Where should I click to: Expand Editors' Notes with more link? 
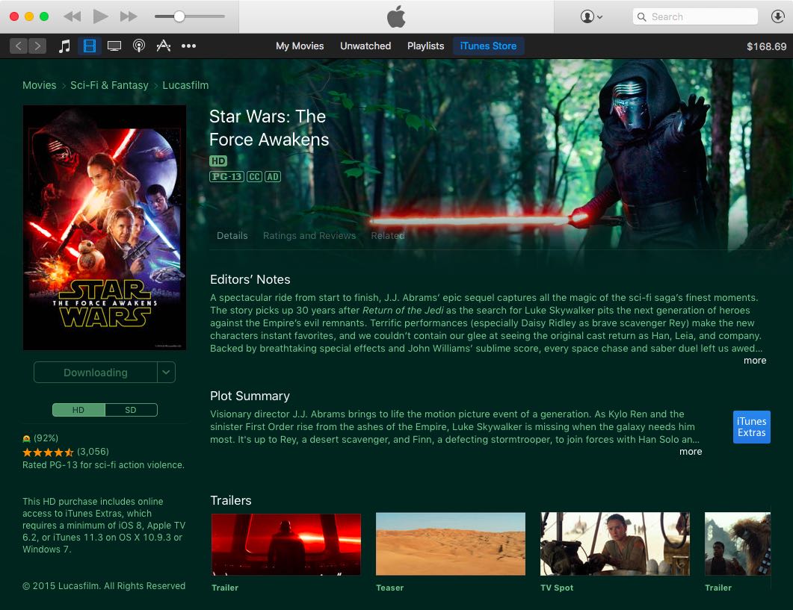(755, 361)
